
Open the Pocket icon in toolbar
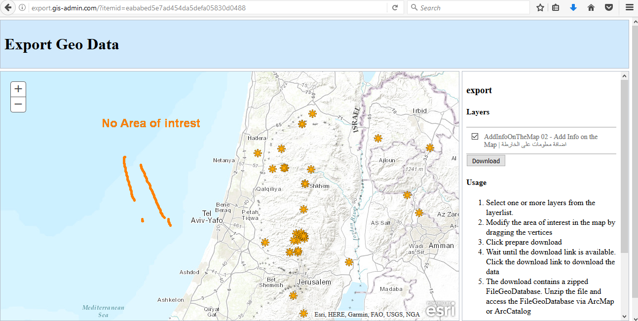pyautogui.click(x=609, y=8)
